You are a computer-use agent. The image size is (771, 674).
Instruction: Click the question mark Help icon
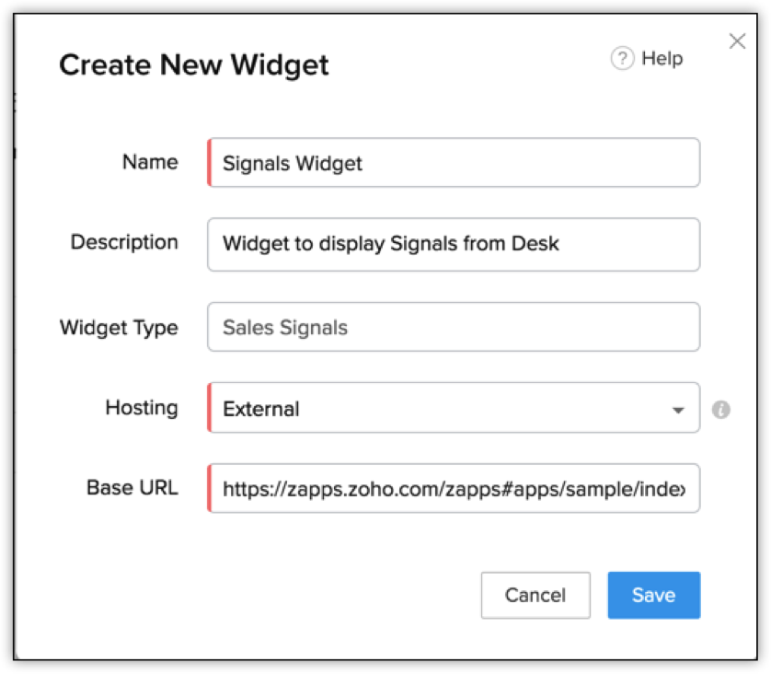[x=622, y=59]
